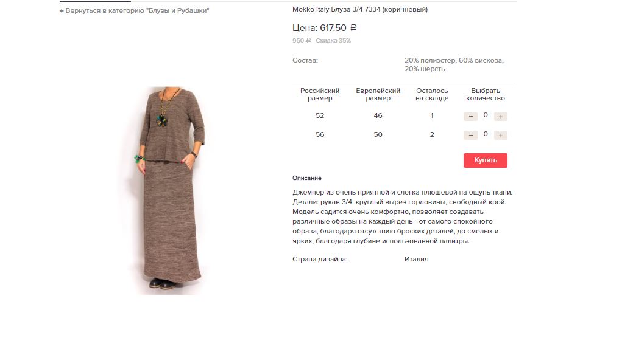Click the crossed-out old price 950 ₽
622x355 pixels.
coord(302,40)
